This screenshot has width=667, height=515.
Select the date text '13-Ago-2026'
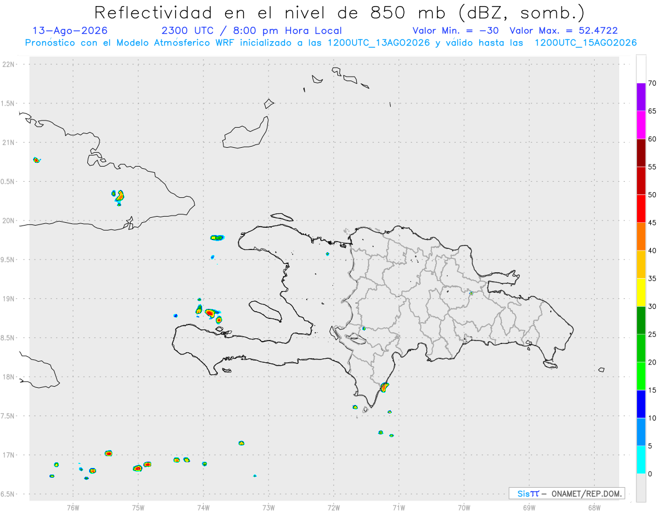coord(70,31)
